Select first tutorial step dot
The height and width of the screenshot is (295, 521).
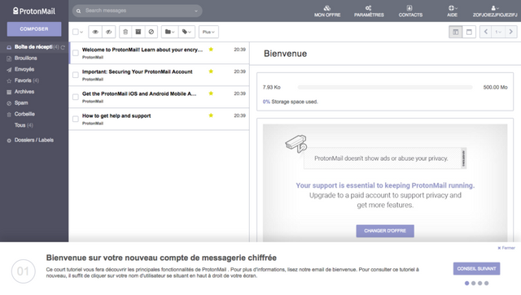pos(466,284)
